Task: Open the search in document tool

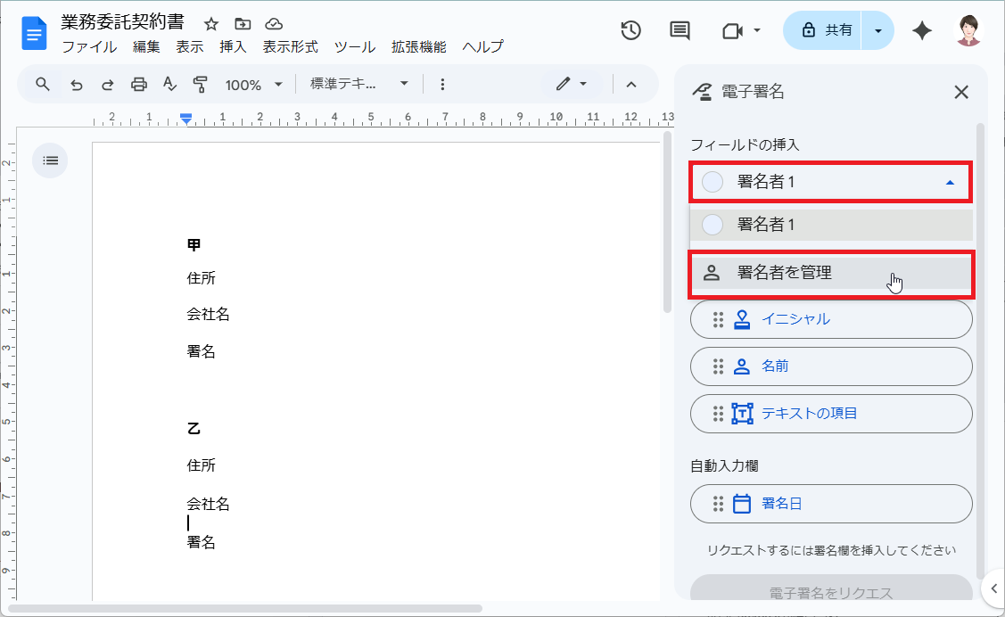Action: click(42, 84)
